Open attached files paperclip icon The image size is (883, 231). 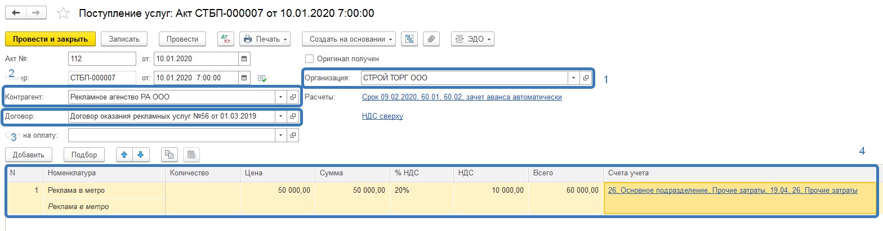pyautogui.click(x=431, y=39)
